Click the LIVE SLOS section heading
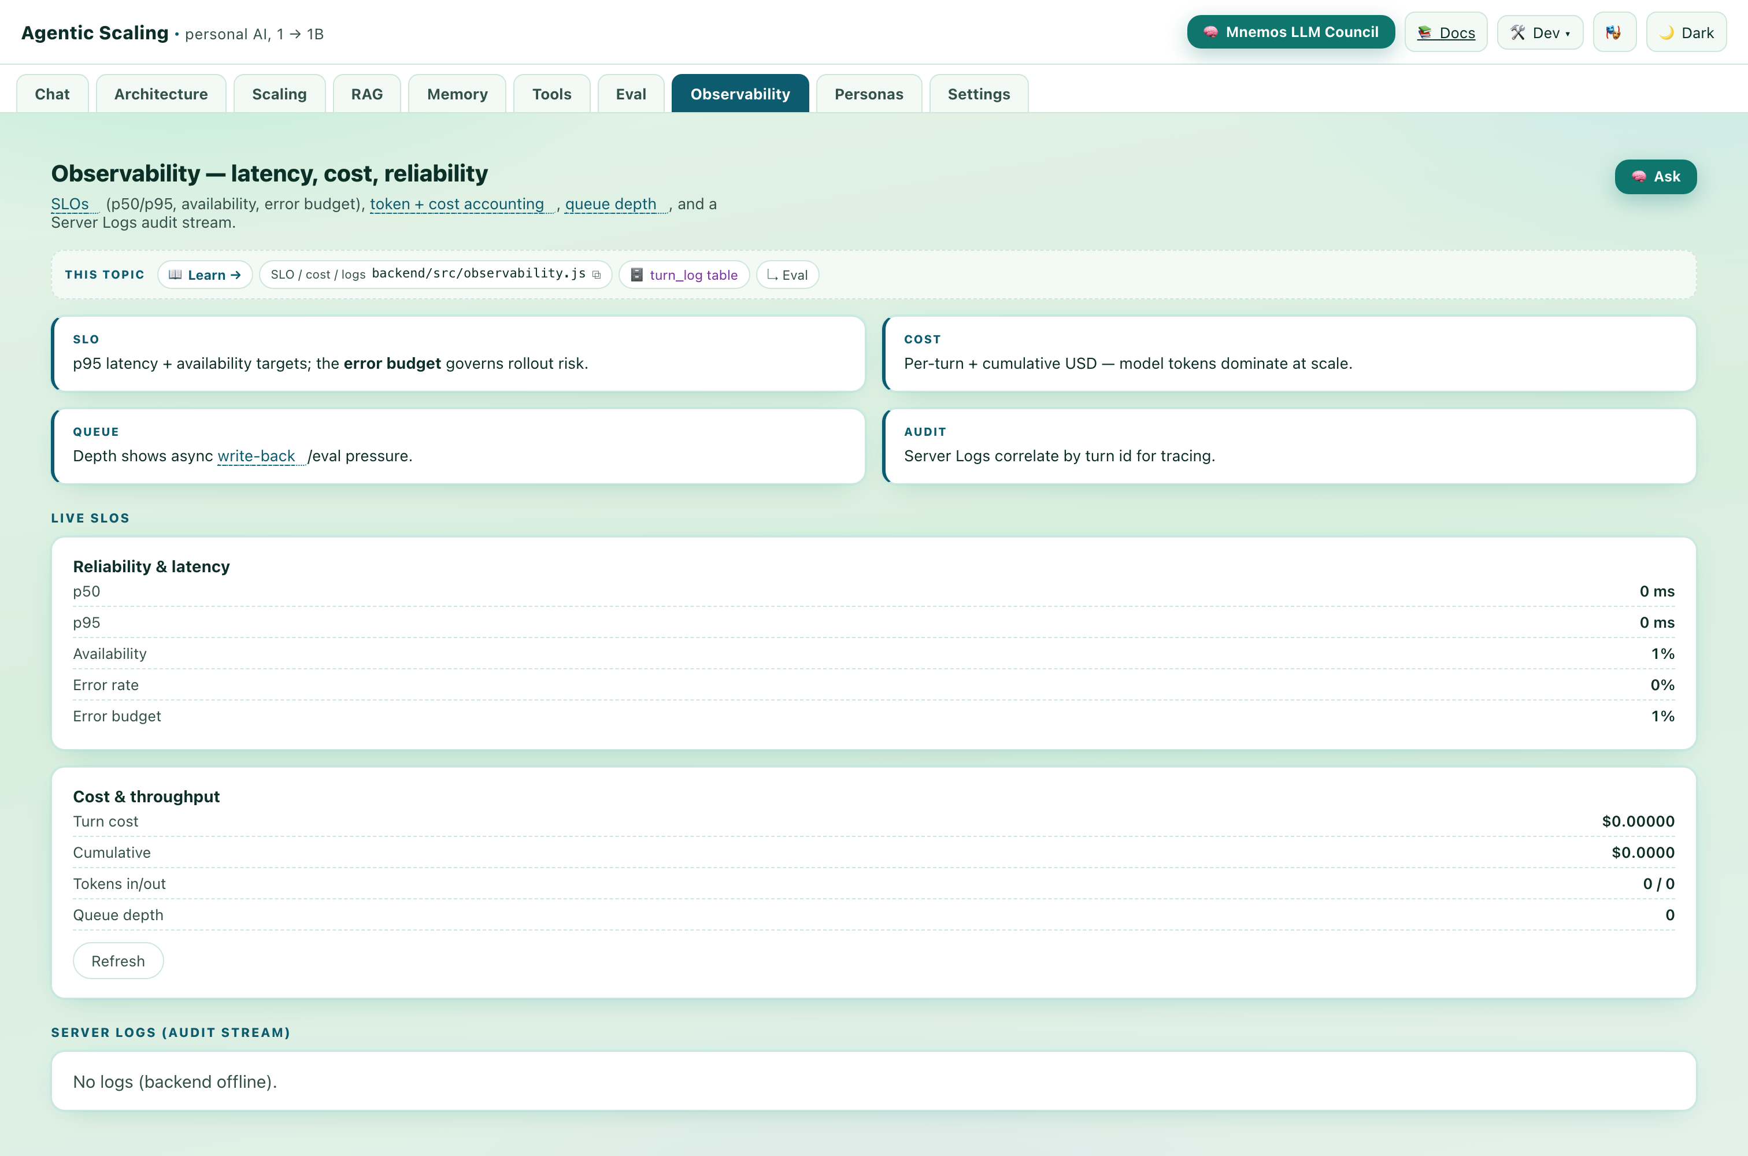1748x1156 pixels. [90, 517]
